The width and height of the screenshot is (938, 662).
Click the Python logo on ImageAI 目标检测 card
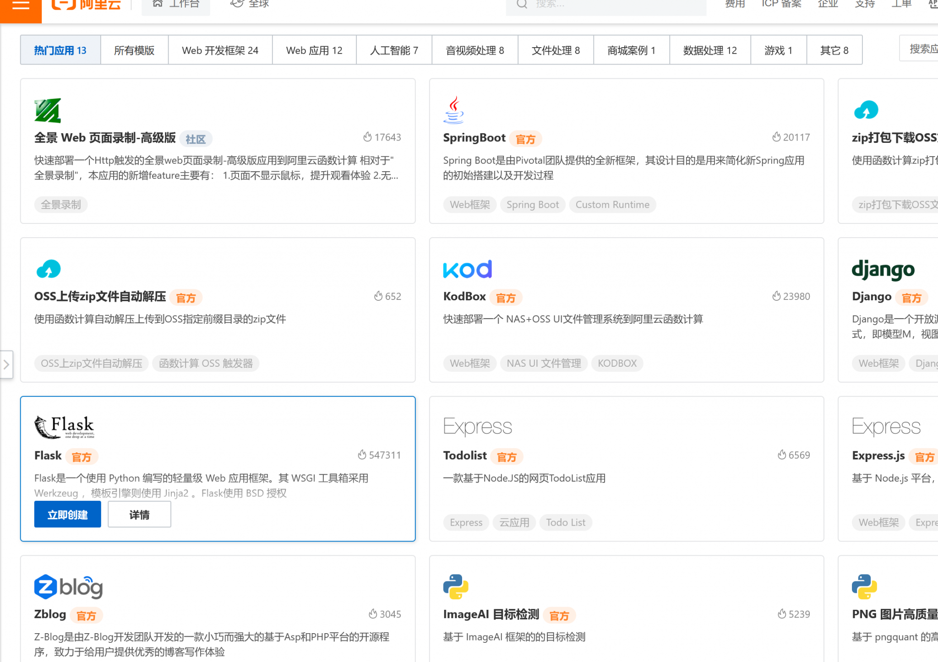click(455, 586)
